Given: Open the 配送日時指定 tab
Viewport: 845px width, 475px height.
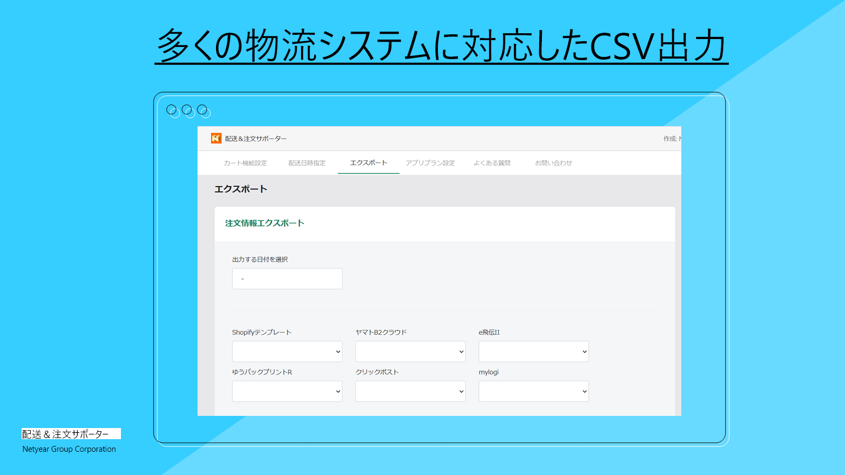Looking at the screenshot, I should pyautogui.click(x=306, y=163).
